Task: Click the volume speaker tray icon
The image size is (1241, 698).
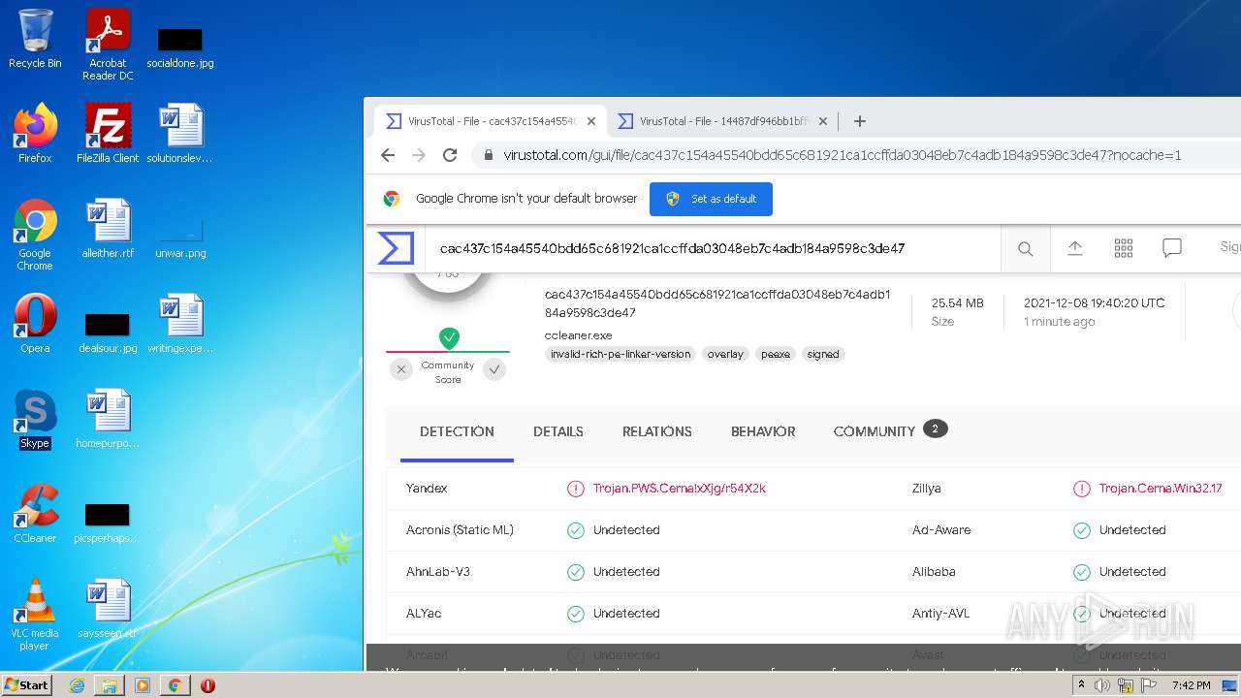Action: tap(1102, 685)
